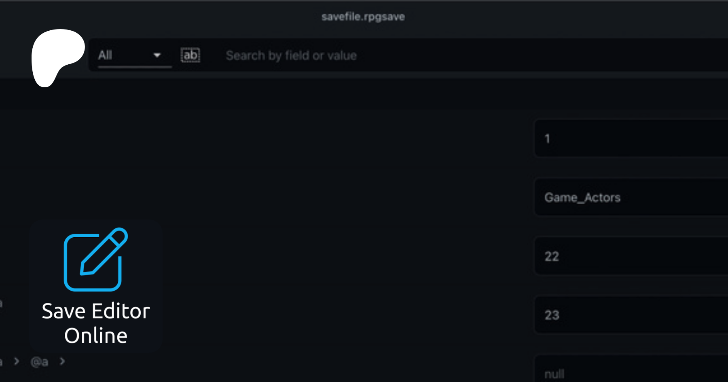
Task: Click the blue pencil edit logo icon
Action: tap(96, 260)
